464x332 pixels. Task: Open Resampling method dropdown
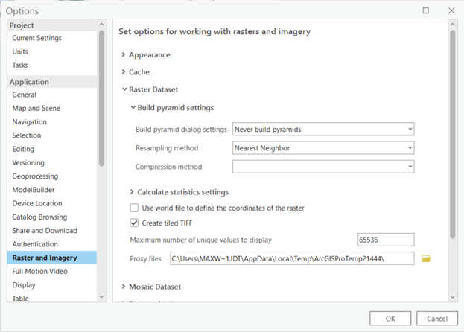click(323, 148)
